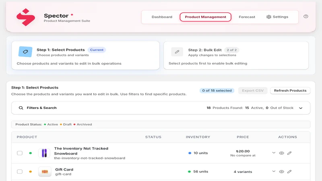Expand the Gift Card row variants chevron
Image resolution: width=322 pixels, height=181 pixels.
click(274, 171)
